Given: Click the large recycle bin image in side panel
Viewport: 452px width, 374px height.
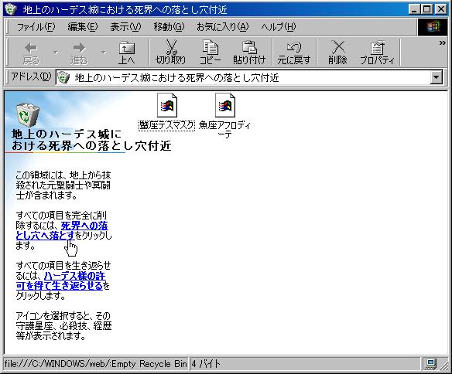Looking at the screenshot, I should [27, 115].
